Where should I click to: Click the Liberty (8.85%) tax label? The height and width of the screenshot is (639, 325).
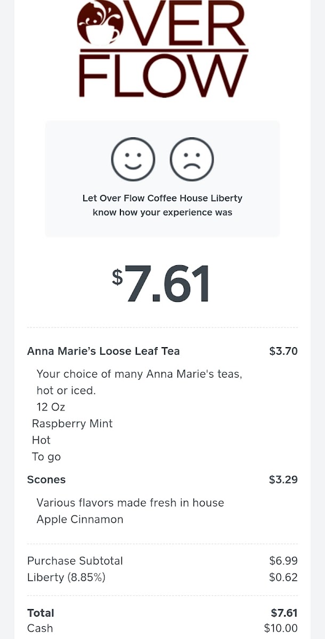(x=66, y=577)
